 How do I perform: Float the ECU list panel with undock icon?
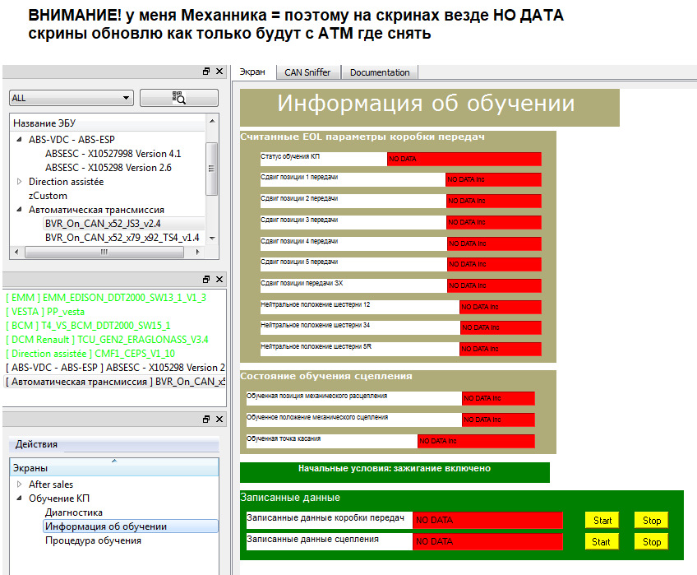(206, 72)
